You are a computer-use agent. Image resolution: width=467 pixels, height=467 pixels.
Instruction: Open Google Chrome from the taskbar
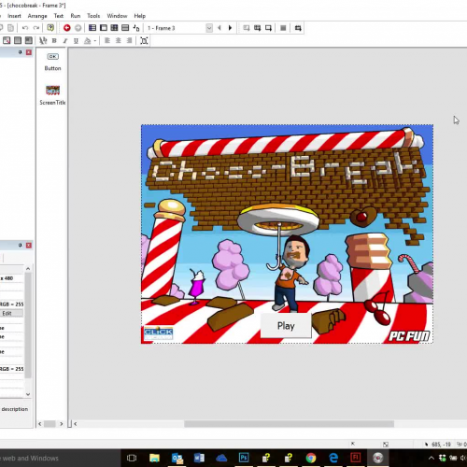tap(311, 458)
